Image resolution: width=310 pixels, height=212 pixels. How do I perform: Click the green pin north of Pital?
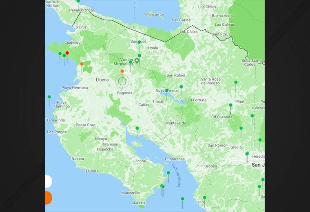(236, 82)
